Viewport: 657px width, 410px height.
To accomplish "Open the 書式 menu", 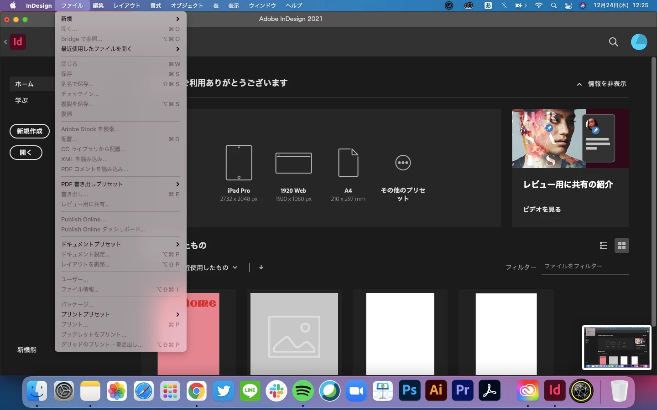I will click(156, 5).
